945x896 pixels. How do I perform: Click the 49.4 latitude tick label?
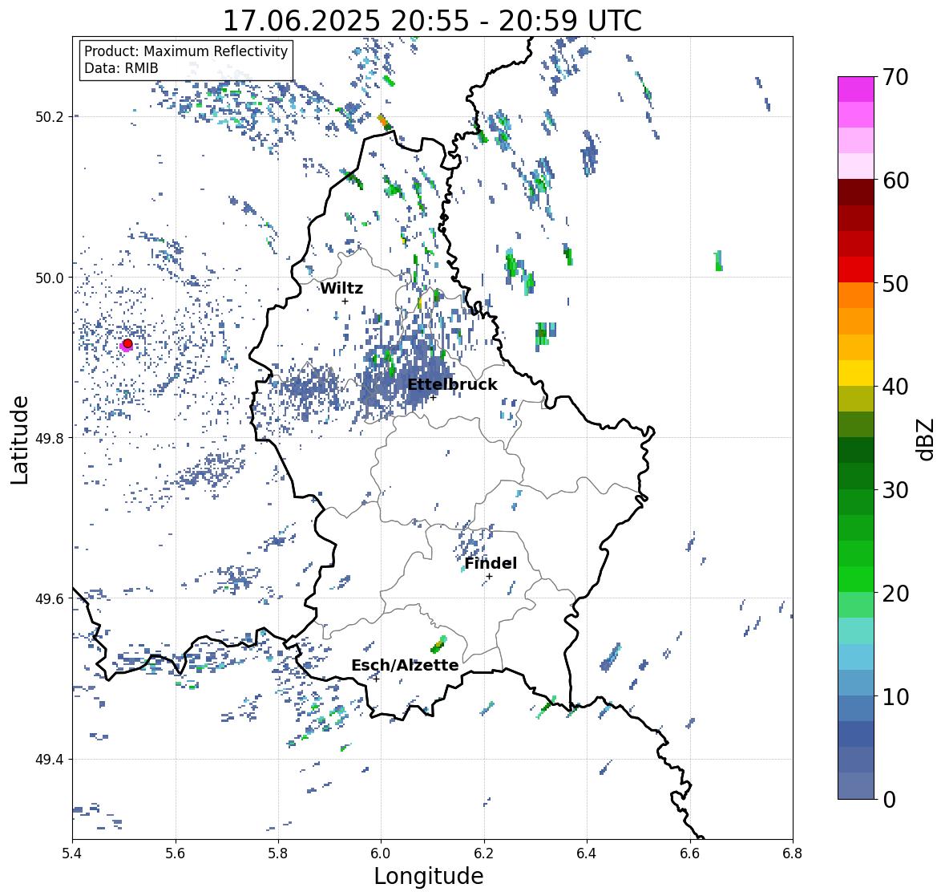coord(50,759)
